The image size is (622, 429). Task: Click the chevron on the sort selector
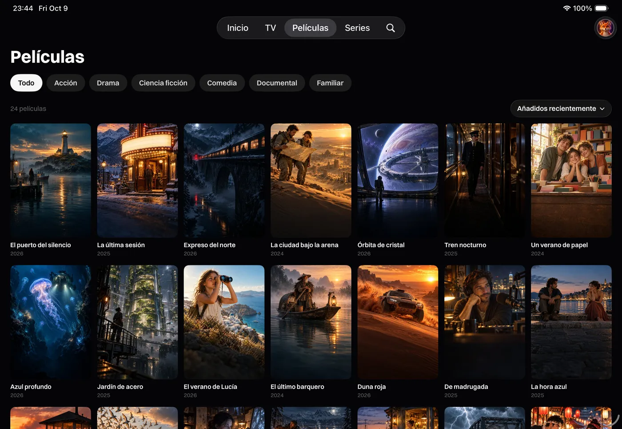tap(602, 109)
